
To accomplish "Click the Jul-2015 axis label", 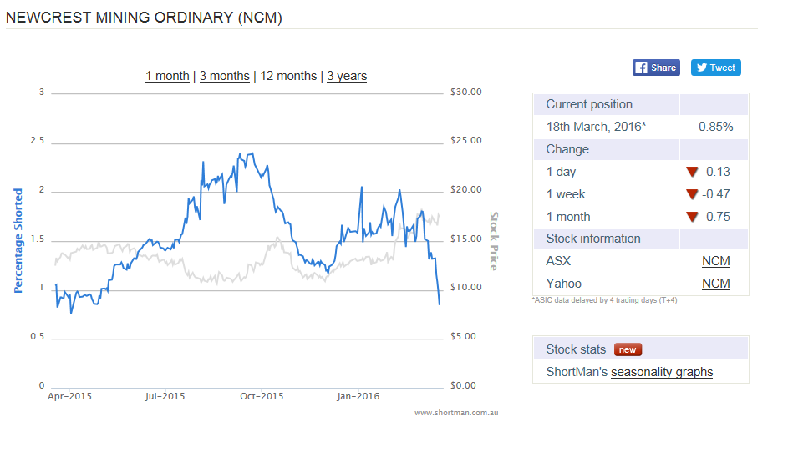I will point(165,396).
